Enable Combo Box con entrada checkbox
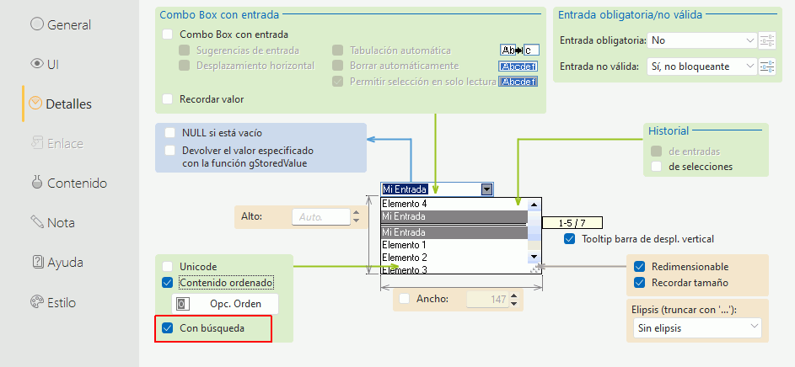The width and height of the screenshot is (795, 367). tap(167, 35)
